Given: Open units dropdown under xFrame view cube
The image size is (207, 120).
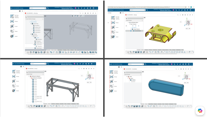Looking at the screenshot, I should [89, 82].
